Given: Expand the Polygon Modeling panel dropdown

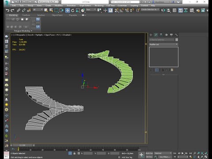Looking at the screenshot, I should point(23,31).
